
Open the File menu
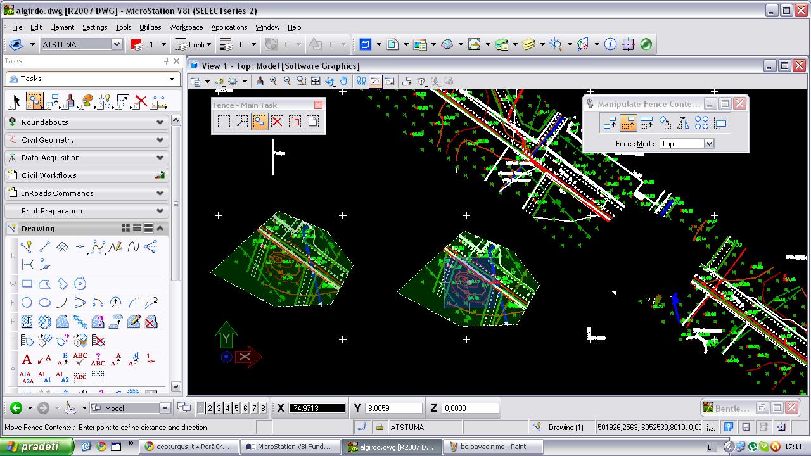coord(17,27)
